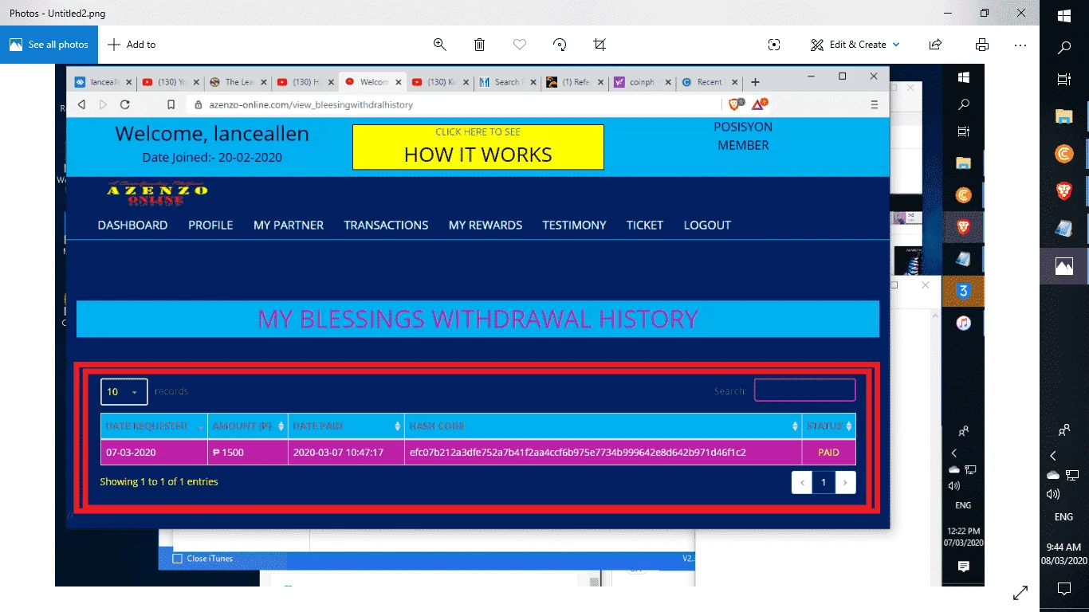Open Brave browser on the real Windows taskbar
This screenshot has height=612, width=1089.
(1064, 191)
